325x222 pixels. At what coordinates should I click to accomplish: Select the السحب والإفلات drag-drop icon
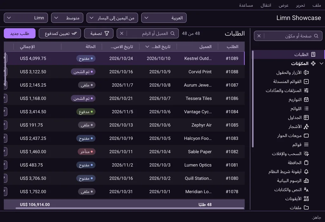point(306,154)
